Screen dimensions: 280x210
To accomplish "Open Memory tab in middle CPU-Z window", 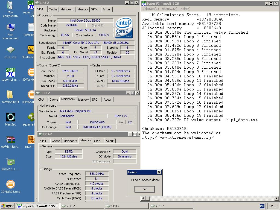I will [83, 100].
